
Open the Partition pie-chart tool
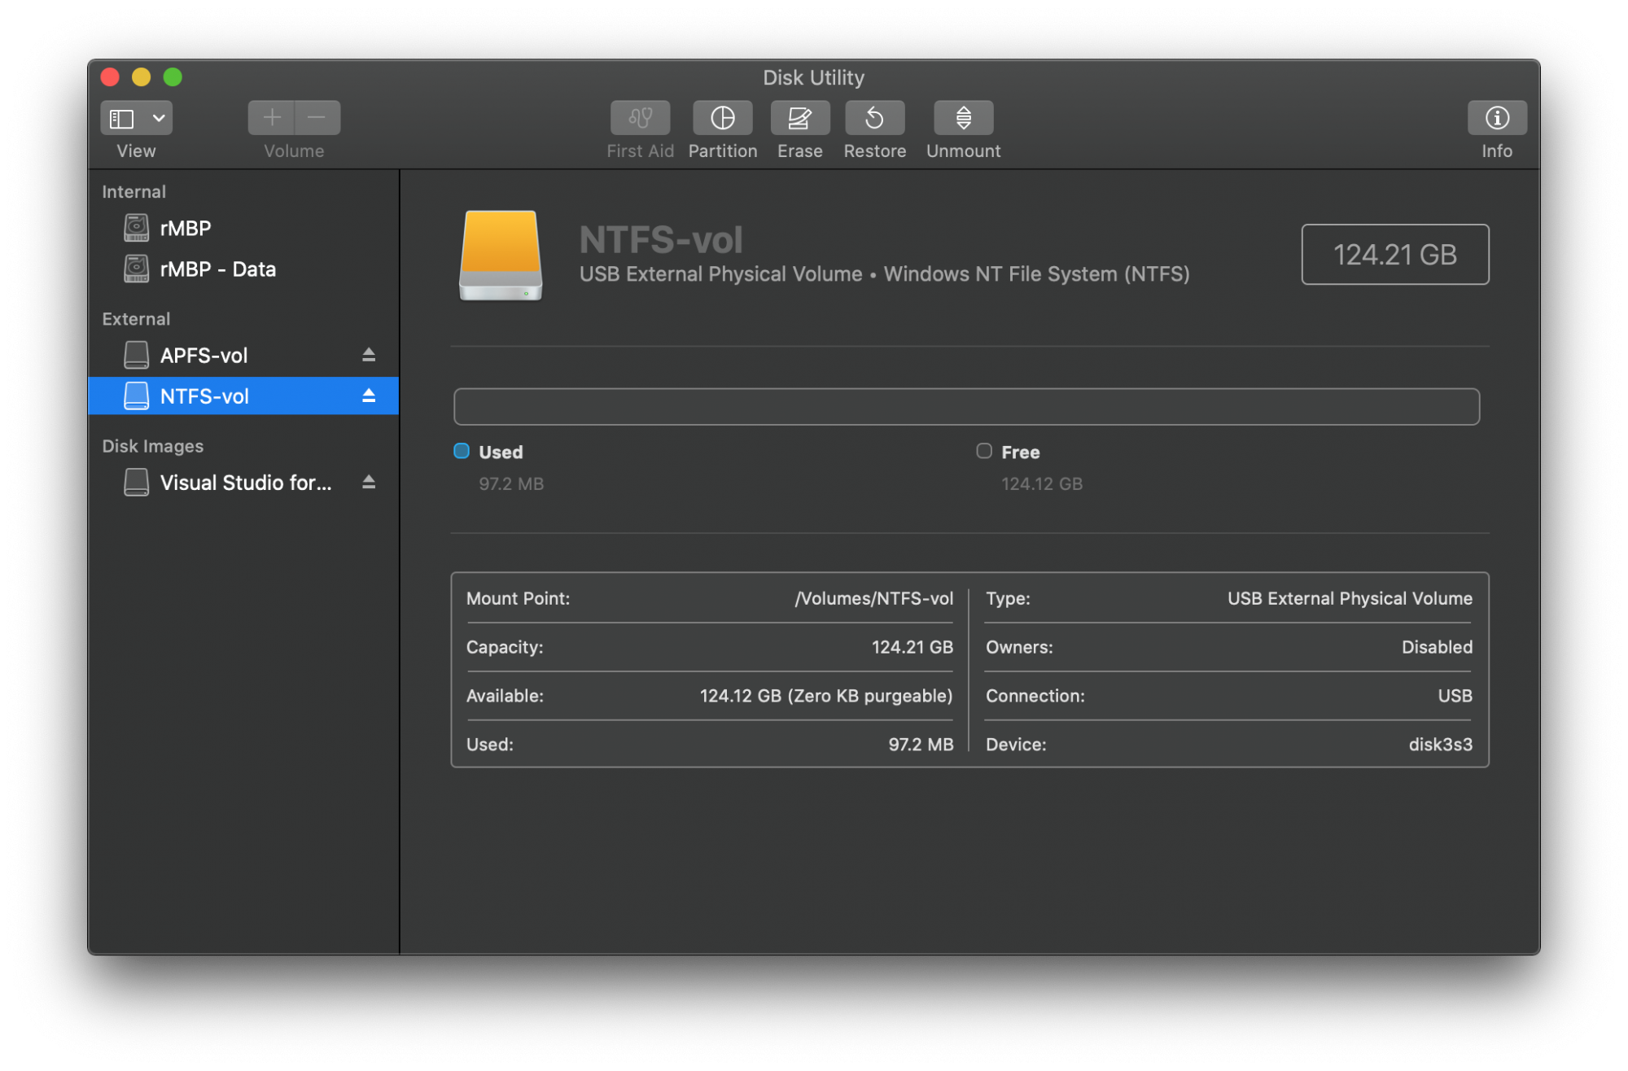(x=722, y=119)
